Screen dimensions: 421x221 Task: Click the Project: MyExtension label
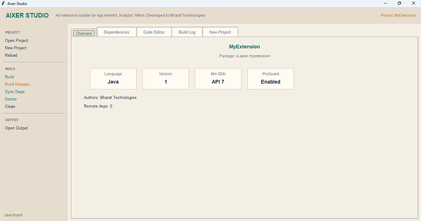coord(398,15)
